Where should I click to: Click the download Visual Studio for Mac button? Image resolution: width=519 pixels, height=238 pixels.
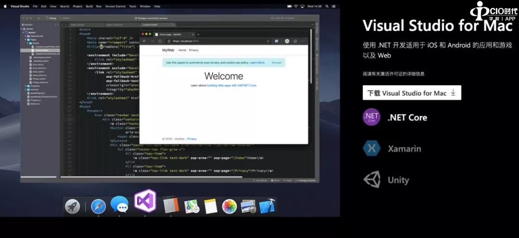pyautogui.click(x=412, y=93)
